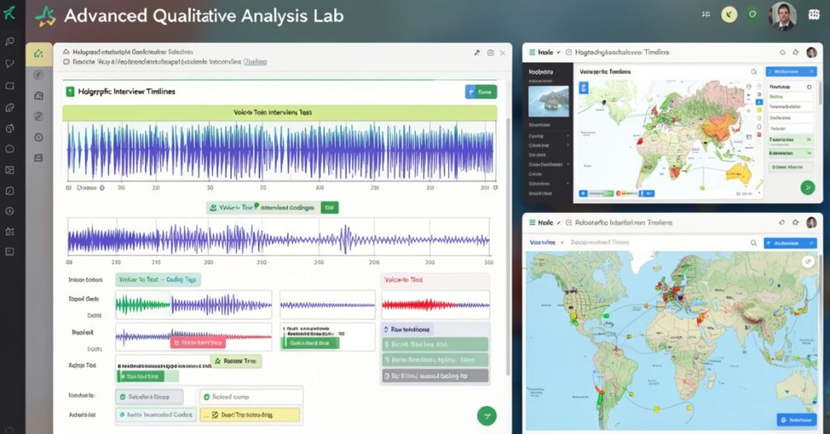This screenshot has width=830, height=434.
Task: Select the gray tab next to 'Voowine'
Action: 600,243
